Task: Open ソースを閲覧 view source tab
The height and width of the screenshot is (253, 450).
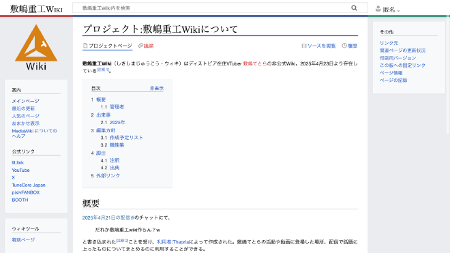Action: 318,46
